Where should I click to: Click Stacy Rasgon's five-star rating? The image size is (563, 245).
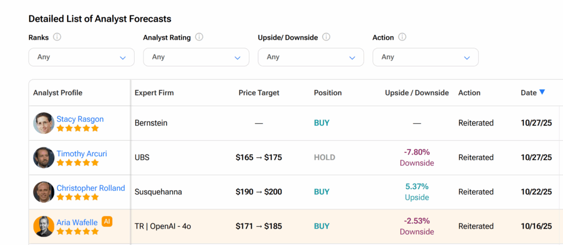tap(78, 128)
